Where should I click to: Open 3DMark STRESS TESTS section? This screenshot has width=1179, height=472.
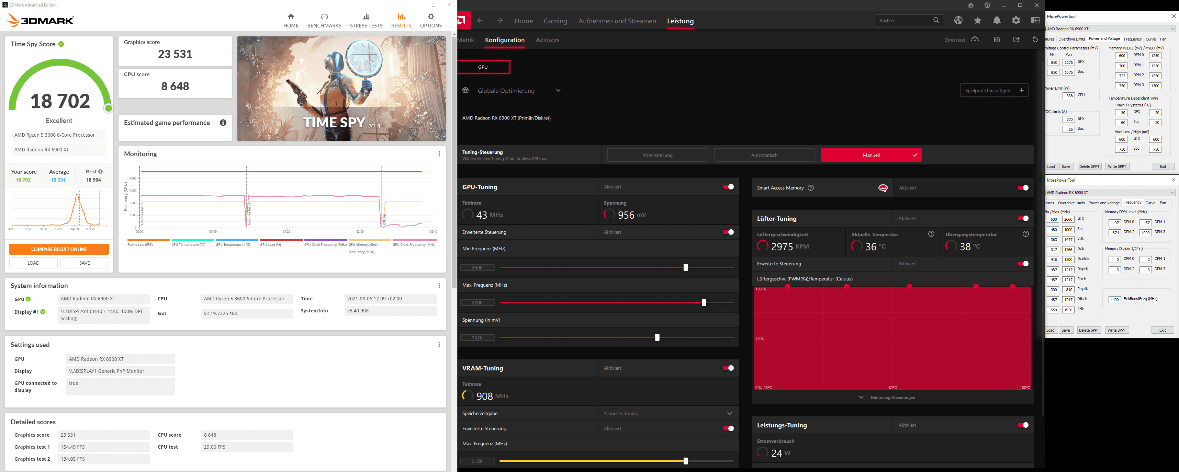tap(366, 21)
